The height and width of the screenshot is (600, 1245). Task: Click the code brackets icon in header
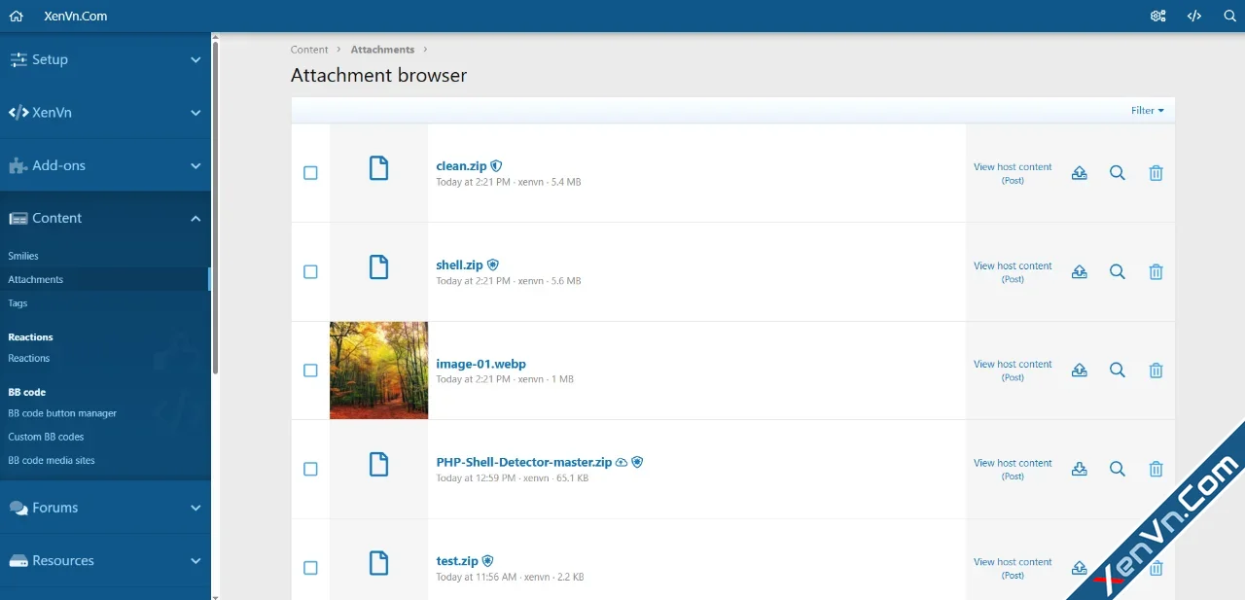coord(1193,16)
